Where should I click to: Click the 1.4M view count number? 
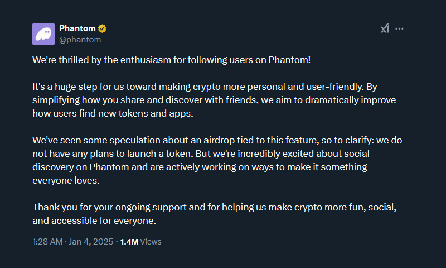pyautogui.click(x=129, y=242)
